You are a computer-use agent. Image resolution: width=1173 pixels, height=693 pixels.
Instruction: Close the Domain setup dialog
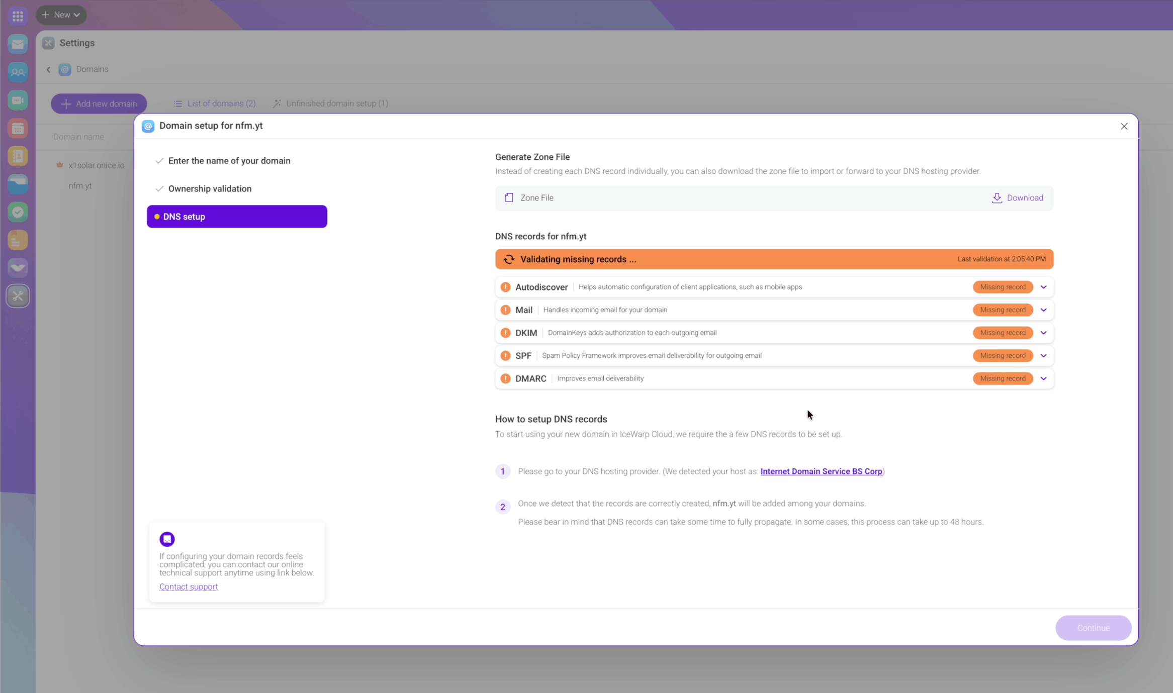coord(1124,126)
